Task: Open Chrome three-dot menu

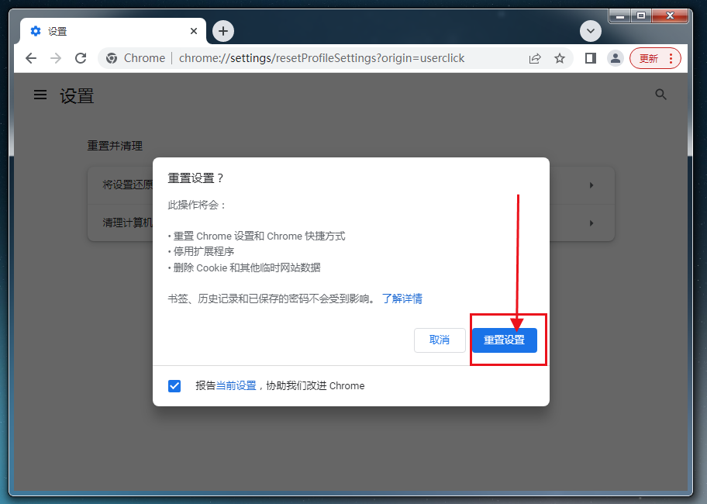Action: click(x=671, y=58)
